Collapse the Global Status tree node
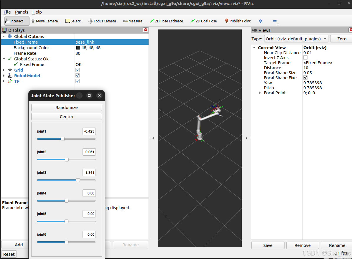The image size is (352, 259). [x=4, y=59]
